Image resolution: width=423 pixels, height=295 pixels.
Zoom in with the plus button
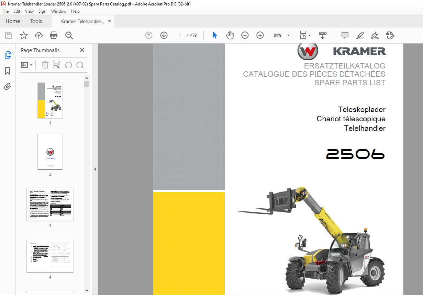pyautogui.click(x=260, y=35)
